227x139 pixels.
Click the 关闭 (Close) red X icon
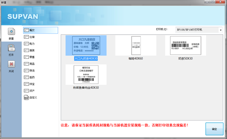pyautogui.click(x=11, y=64)
